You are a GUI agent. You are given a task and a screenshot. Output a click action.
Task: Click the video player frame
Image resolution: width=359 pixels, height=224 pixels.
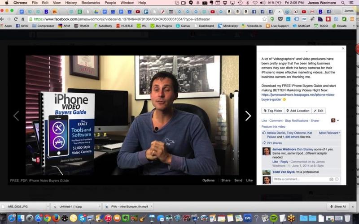(132, 115)
